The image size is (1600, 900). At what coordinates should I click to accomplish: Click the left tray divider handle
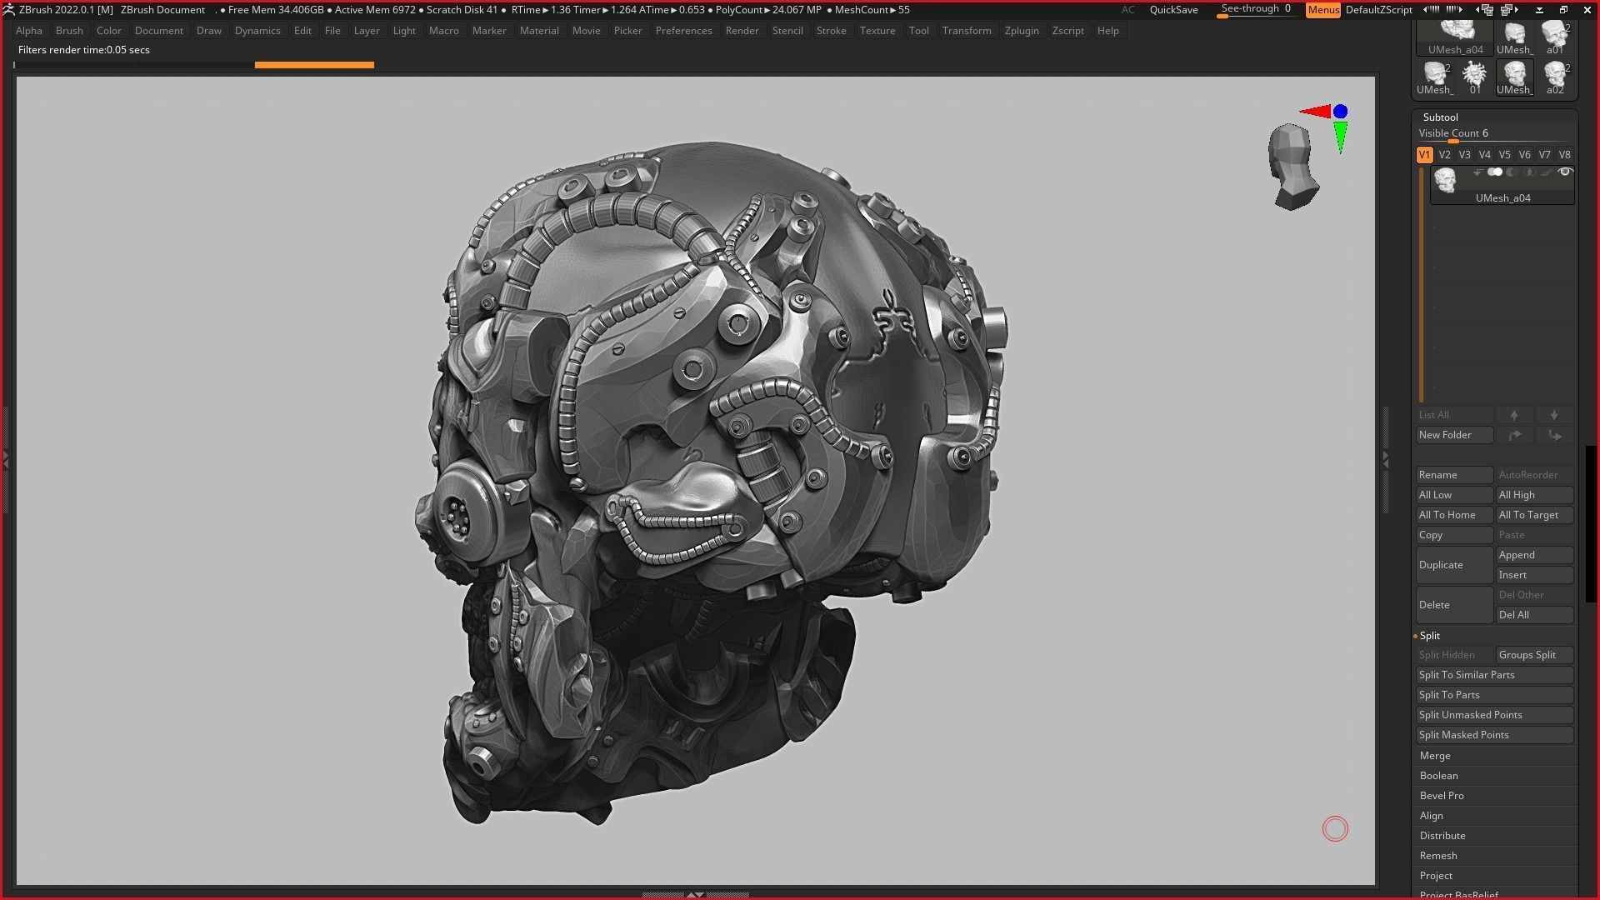(x=5, y=458)
